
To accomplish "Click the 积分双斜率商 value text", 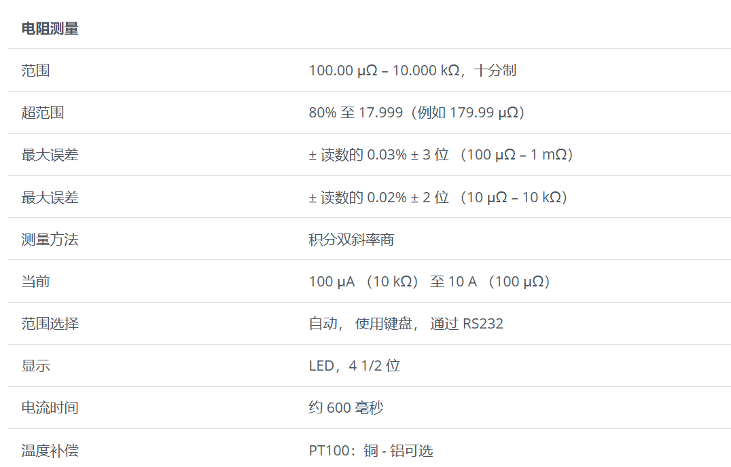I will click(x=351, y=240).
